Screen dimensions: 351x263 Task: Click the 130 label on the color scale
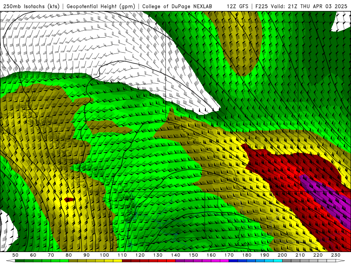click(158, 255)
